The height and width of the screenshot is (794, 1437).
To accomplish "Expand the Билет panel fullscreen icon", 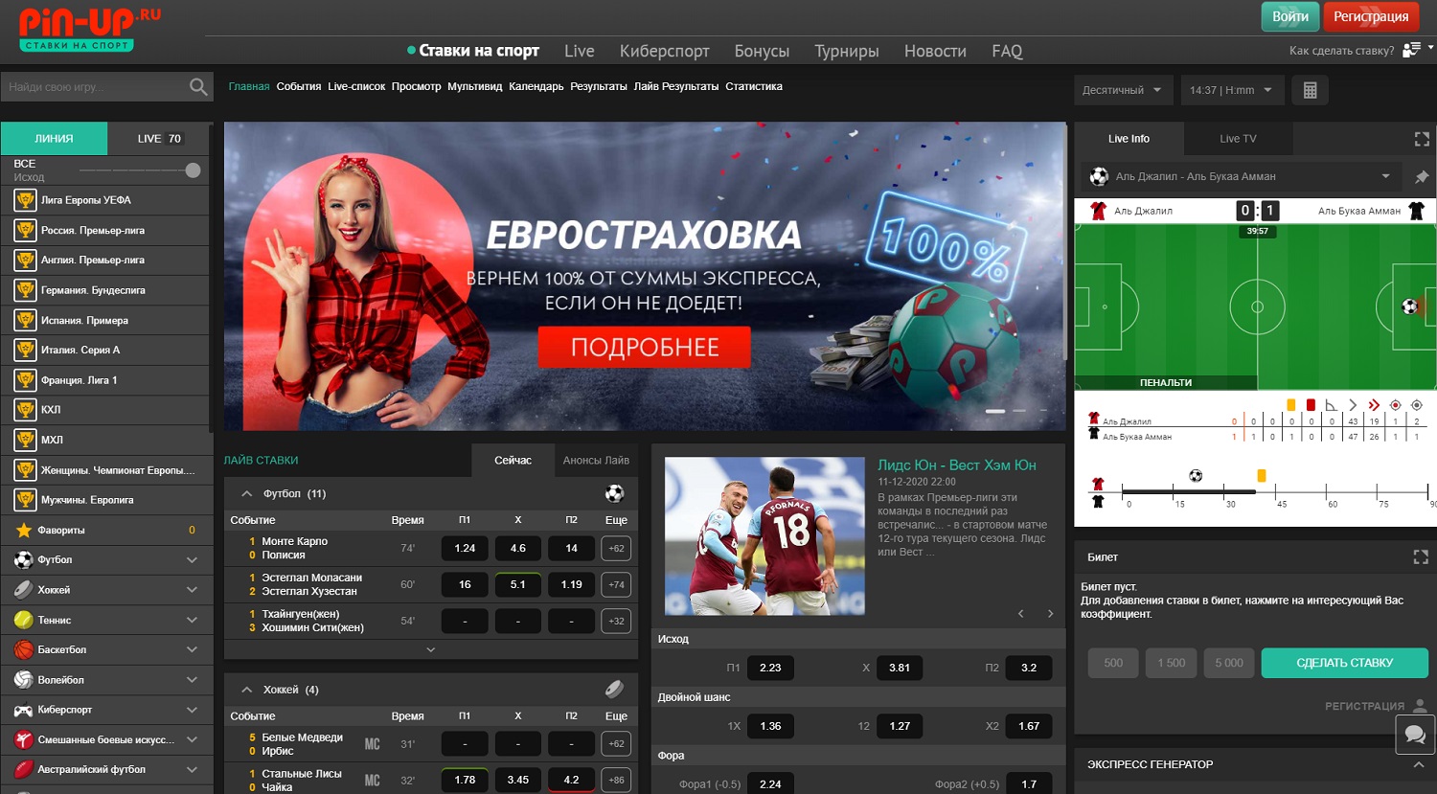I will [1421, 556].
